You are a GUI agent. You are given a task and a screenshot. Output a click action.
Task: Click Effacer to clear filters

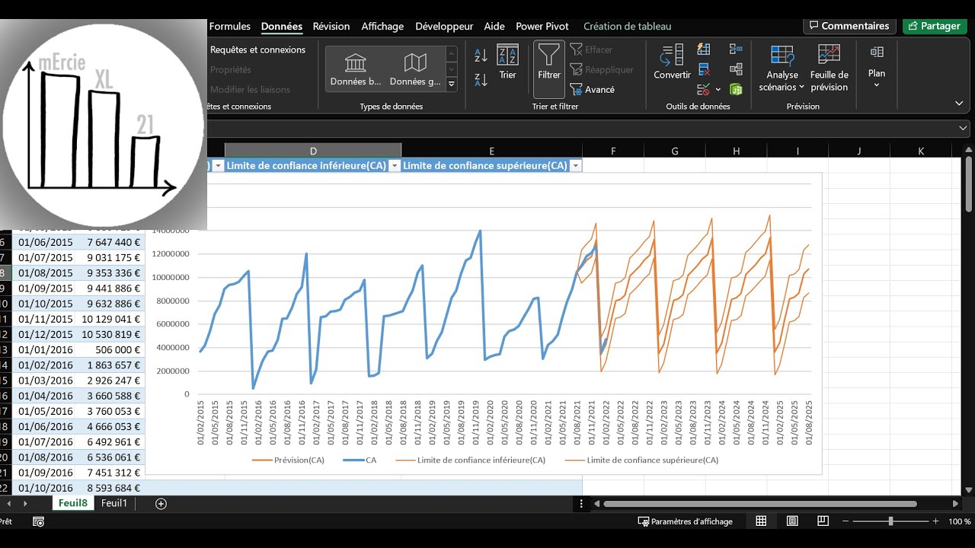pyautogui.click(x=591, y=49)
